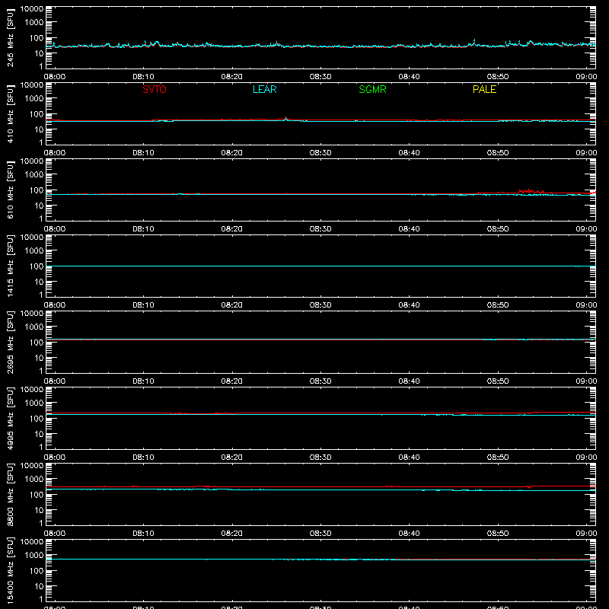Click the 245 MHz [SFU] axis label
Image resolution: width=609 pixels, height=609 pixels.
[x=10, y=37]
